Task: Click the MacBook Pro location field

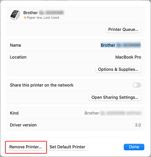Action: [128, 57]
